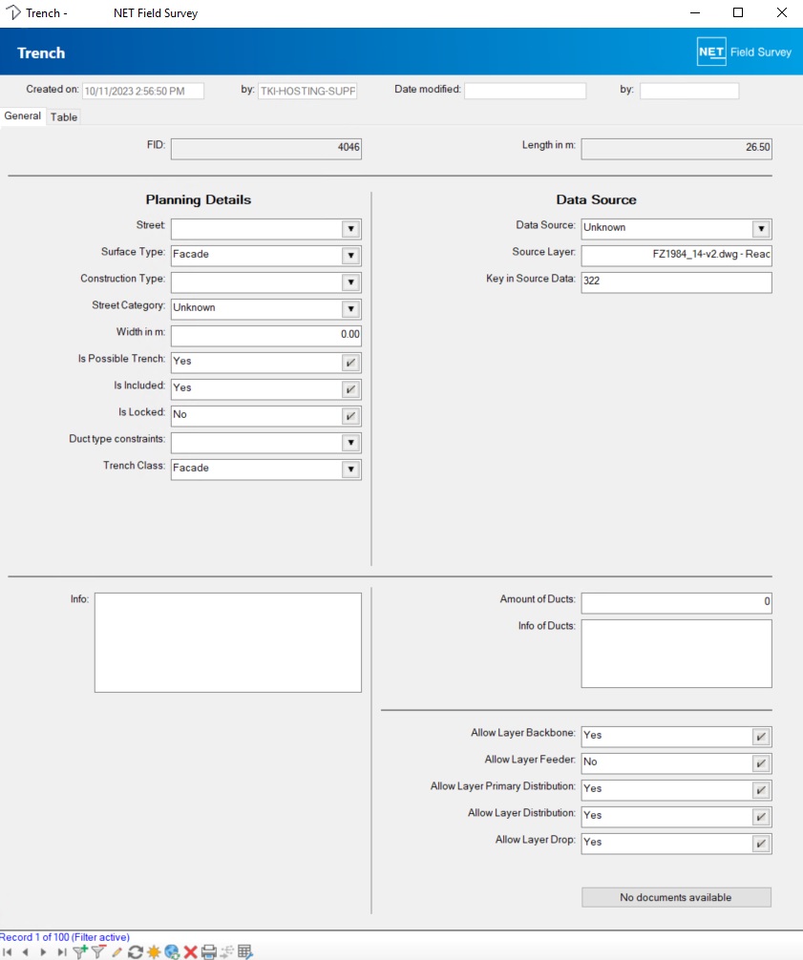Screen dimensions: 803x960
Task: Click the Planning Details heading
Action: click(x=199, y=199)
